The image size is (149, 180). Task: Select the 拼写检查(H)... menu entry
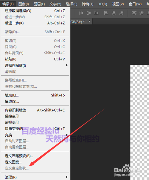pyautogui.click(x=35, y=80)
